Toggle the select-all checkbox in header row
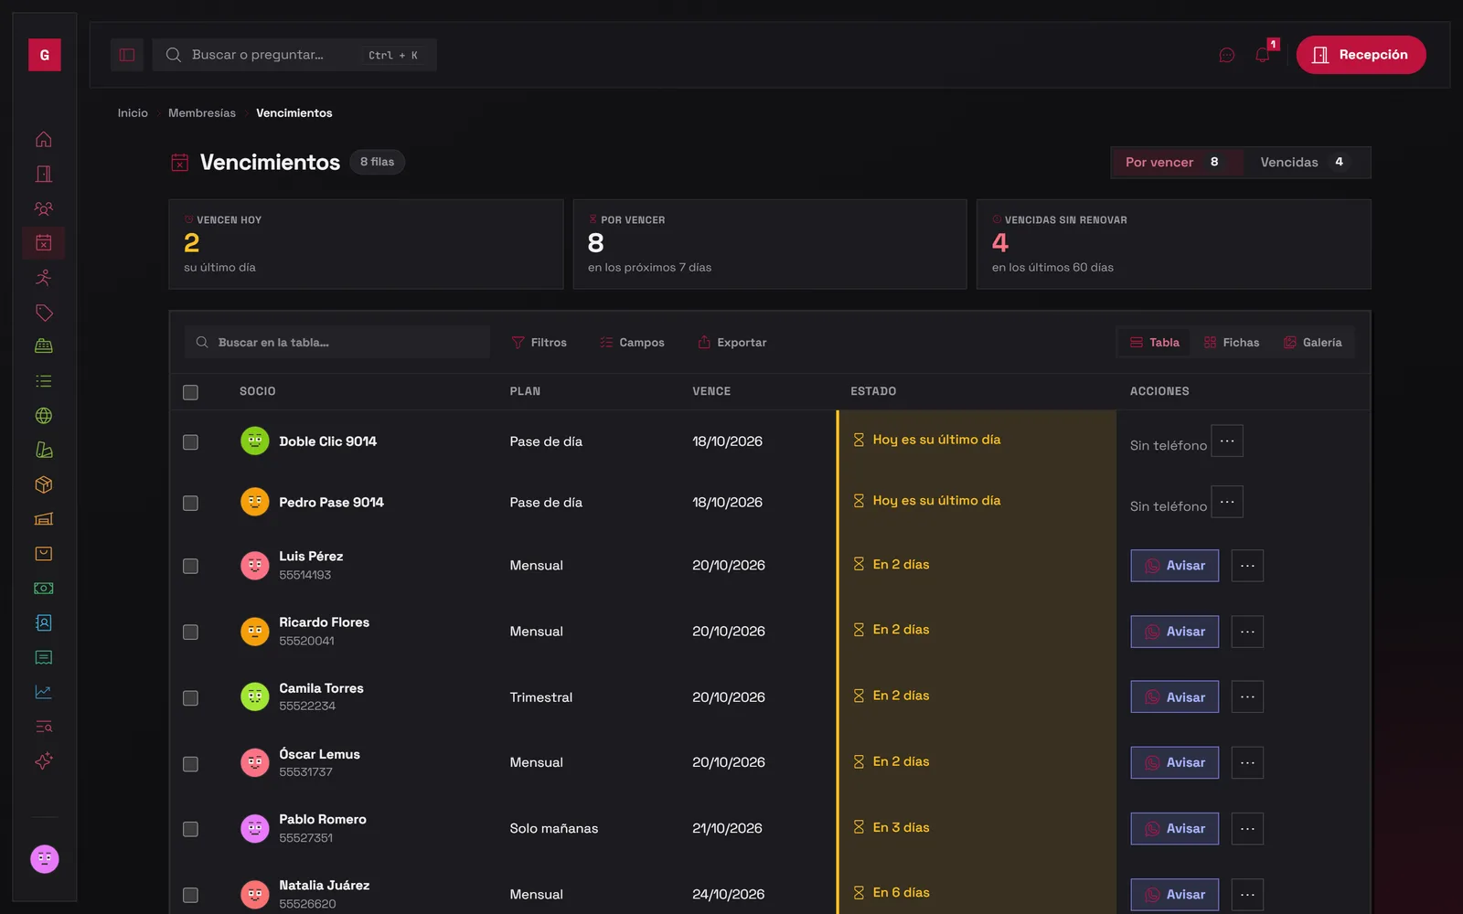 click(x=190, y=392)
